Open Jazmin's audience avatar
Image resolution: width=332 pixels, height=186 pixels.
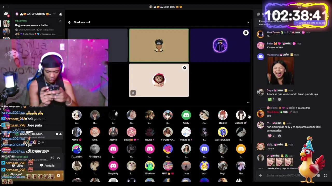coord(113,132)
